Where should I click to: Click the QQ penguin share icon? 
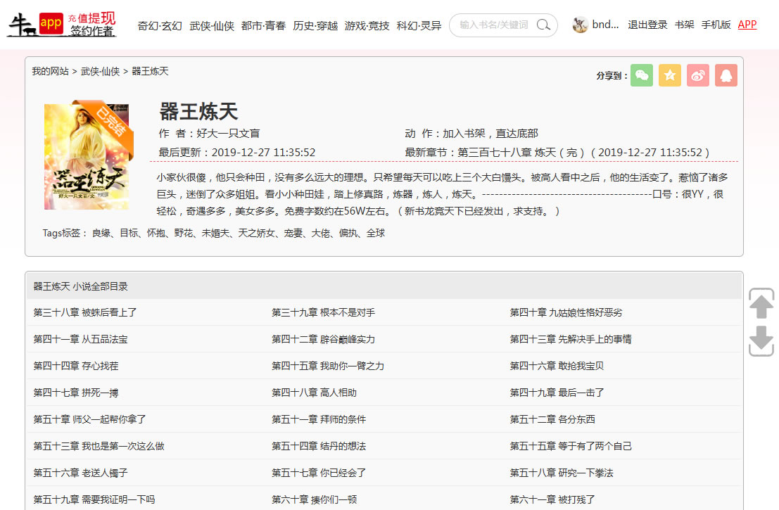(x=726, y=75)
